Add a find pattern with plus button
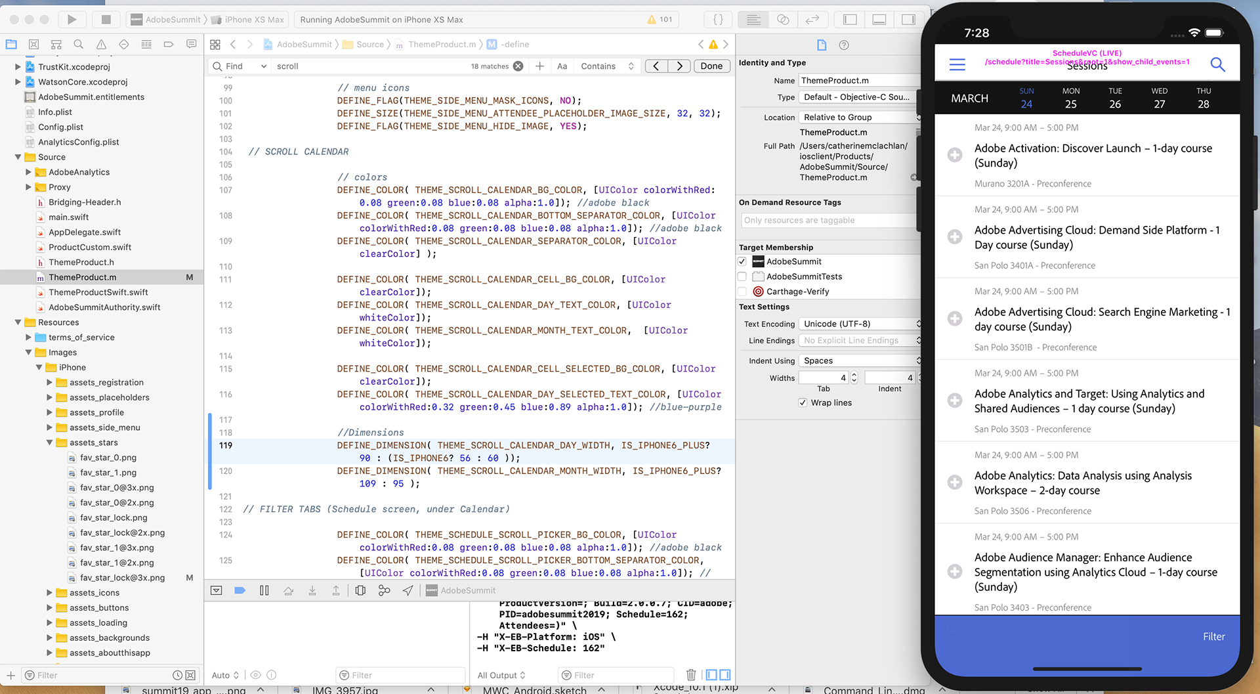Viewport: 1260px width, 694px height. pyautogui.click(x=539, y=66)
